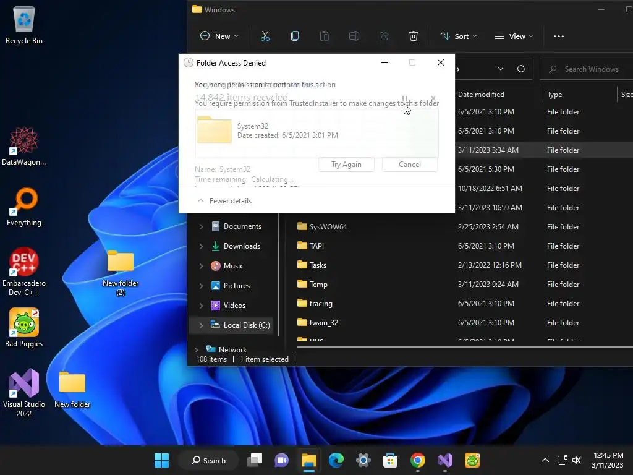This screenshot has height=475, width=633.
Task: Open Settings gear from taskbar
Action: [x=363, y=460]
